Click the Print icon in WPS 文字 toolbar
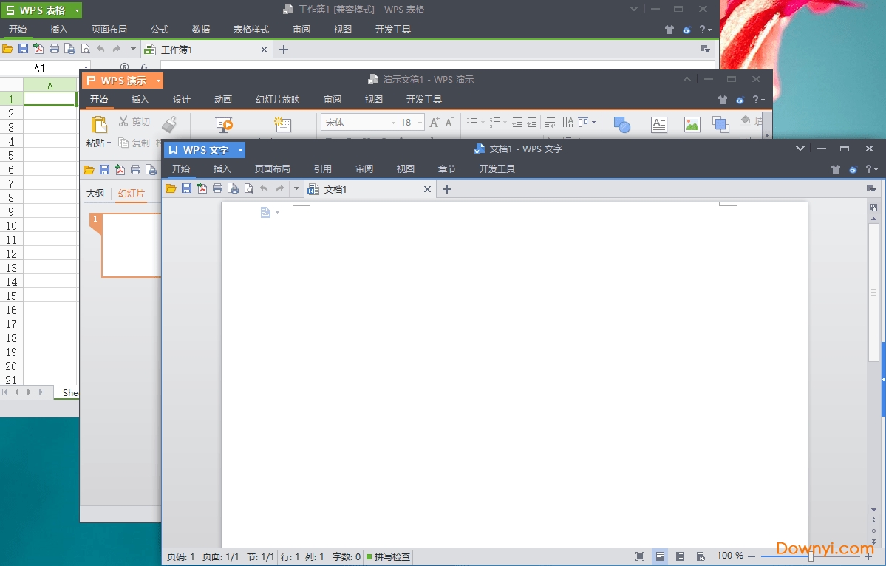The height and width of the screenshot is (566, 886). pos(217,189)
